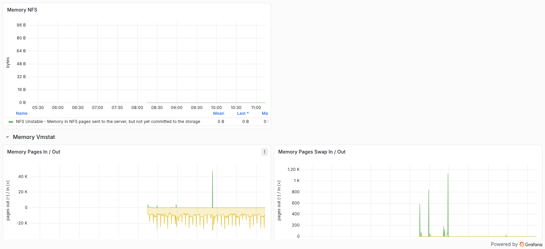Click the 'bytes' axis title on NFS chart

click(x=8, y=63)
